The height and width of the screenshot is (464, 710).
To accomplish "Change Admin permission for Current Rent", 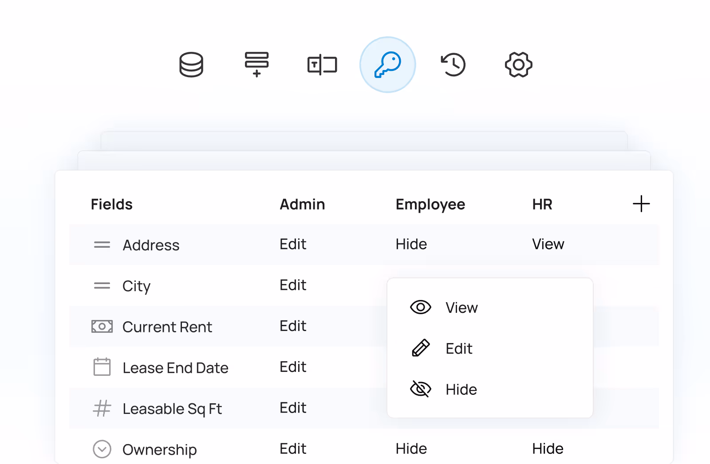I will (293, 326).
